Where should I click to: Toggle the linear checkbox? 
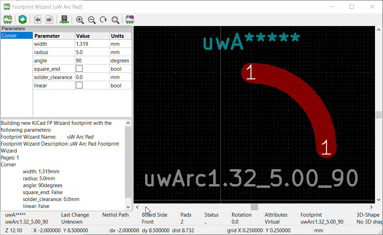click(x=79, y=85)
